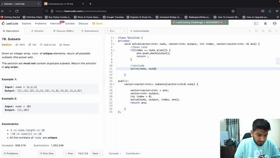Open Google Translate bookmark
Viewport: 280px width, 158px height.
(113, 17)
